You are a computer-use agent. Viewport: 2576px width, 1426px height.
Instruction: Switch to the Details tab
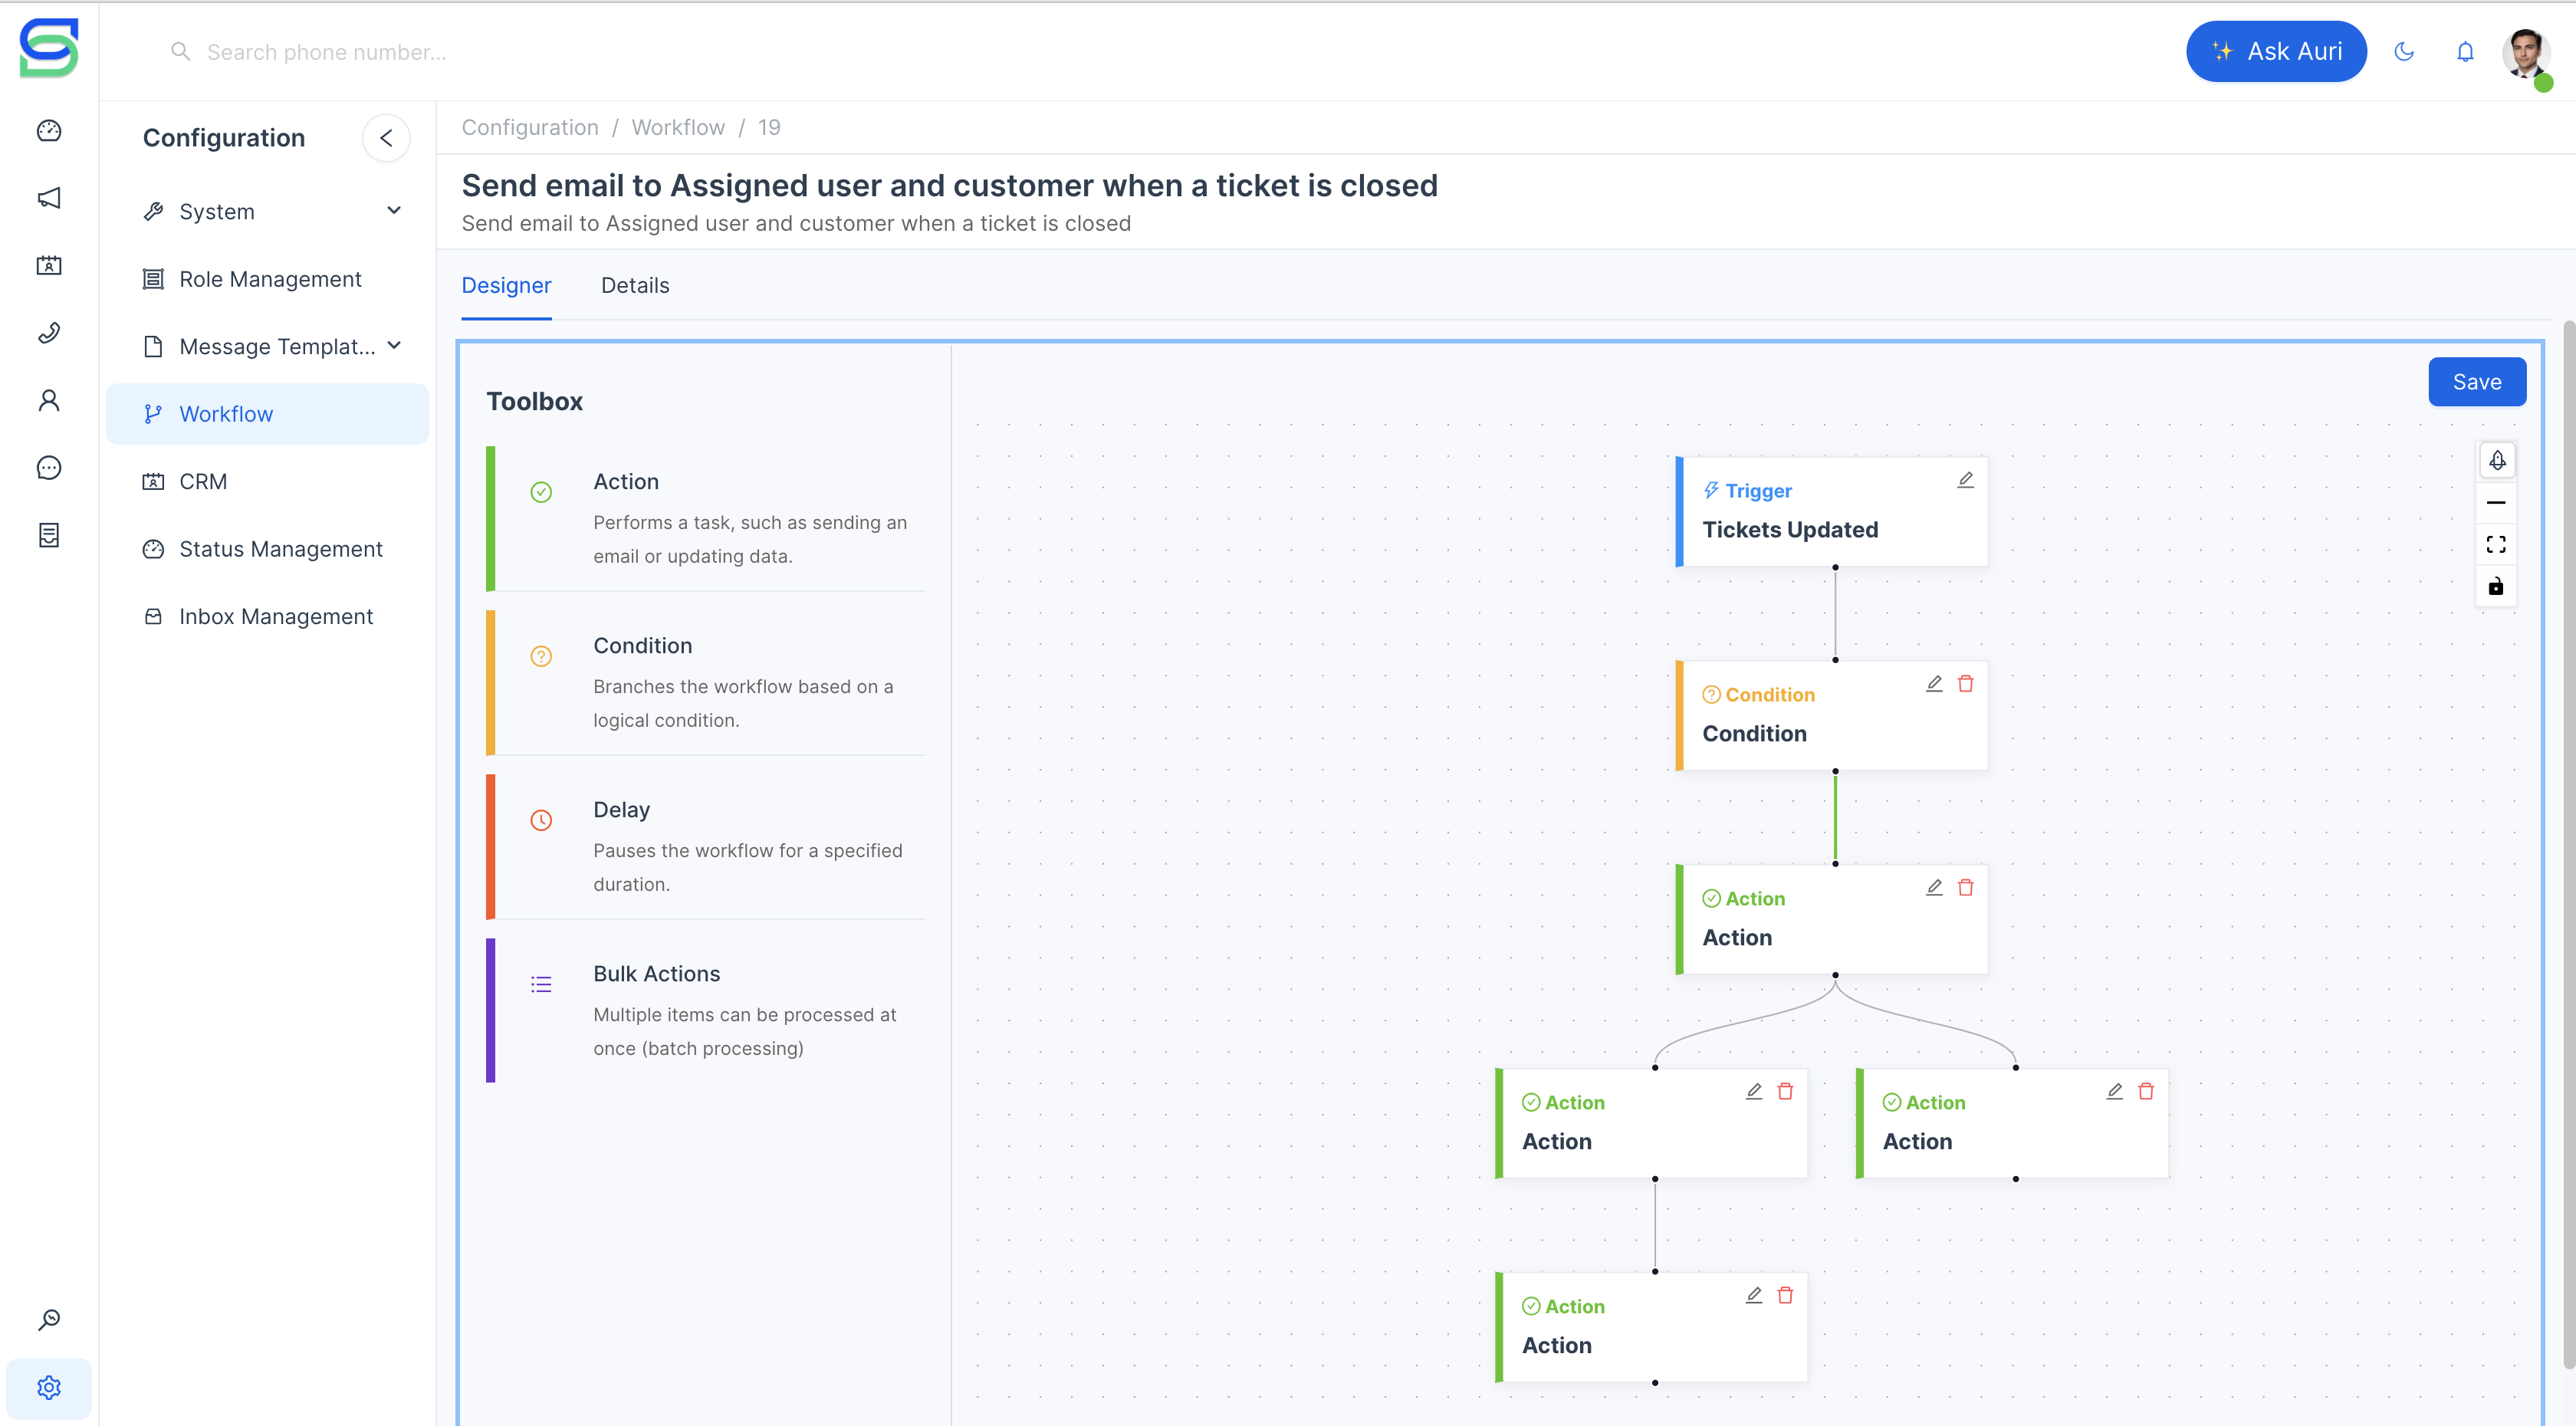tap(635, 286)
